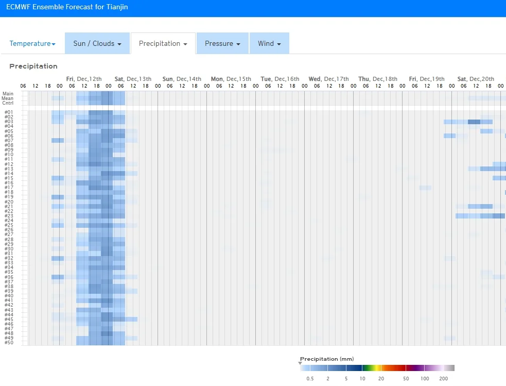Viewport: 506px width, 386px height.
Task: Click ensemble member #32 label
Action: (9, 258)
